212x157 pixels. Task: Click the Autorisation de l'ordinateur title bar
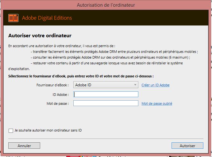[106, 5]
